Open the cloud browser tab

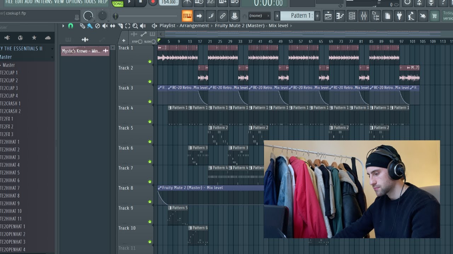[48, 38]
